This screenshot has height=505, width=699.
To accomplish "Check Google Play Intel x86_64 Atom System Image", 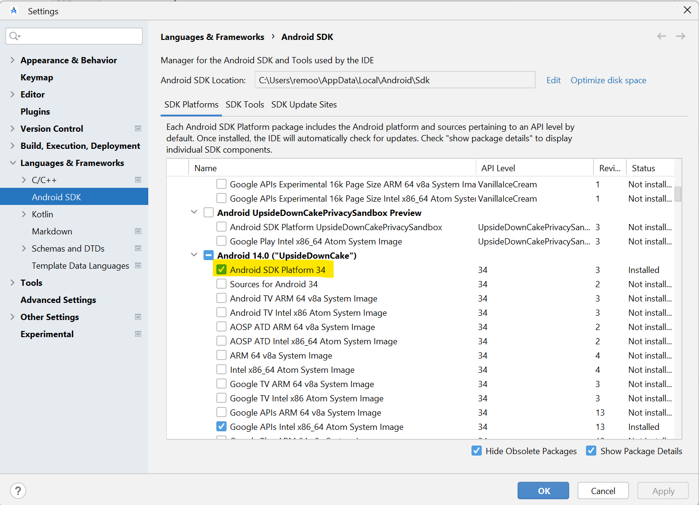I will (221, 241).
